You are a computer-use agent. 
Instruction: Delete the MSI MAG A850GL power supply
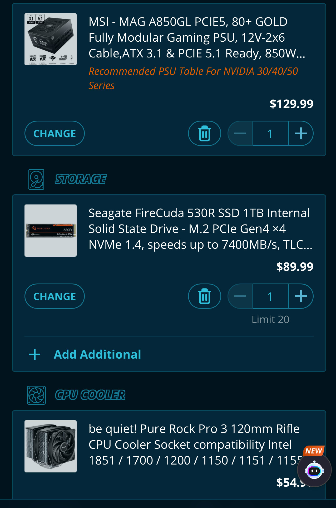(204, 133)
